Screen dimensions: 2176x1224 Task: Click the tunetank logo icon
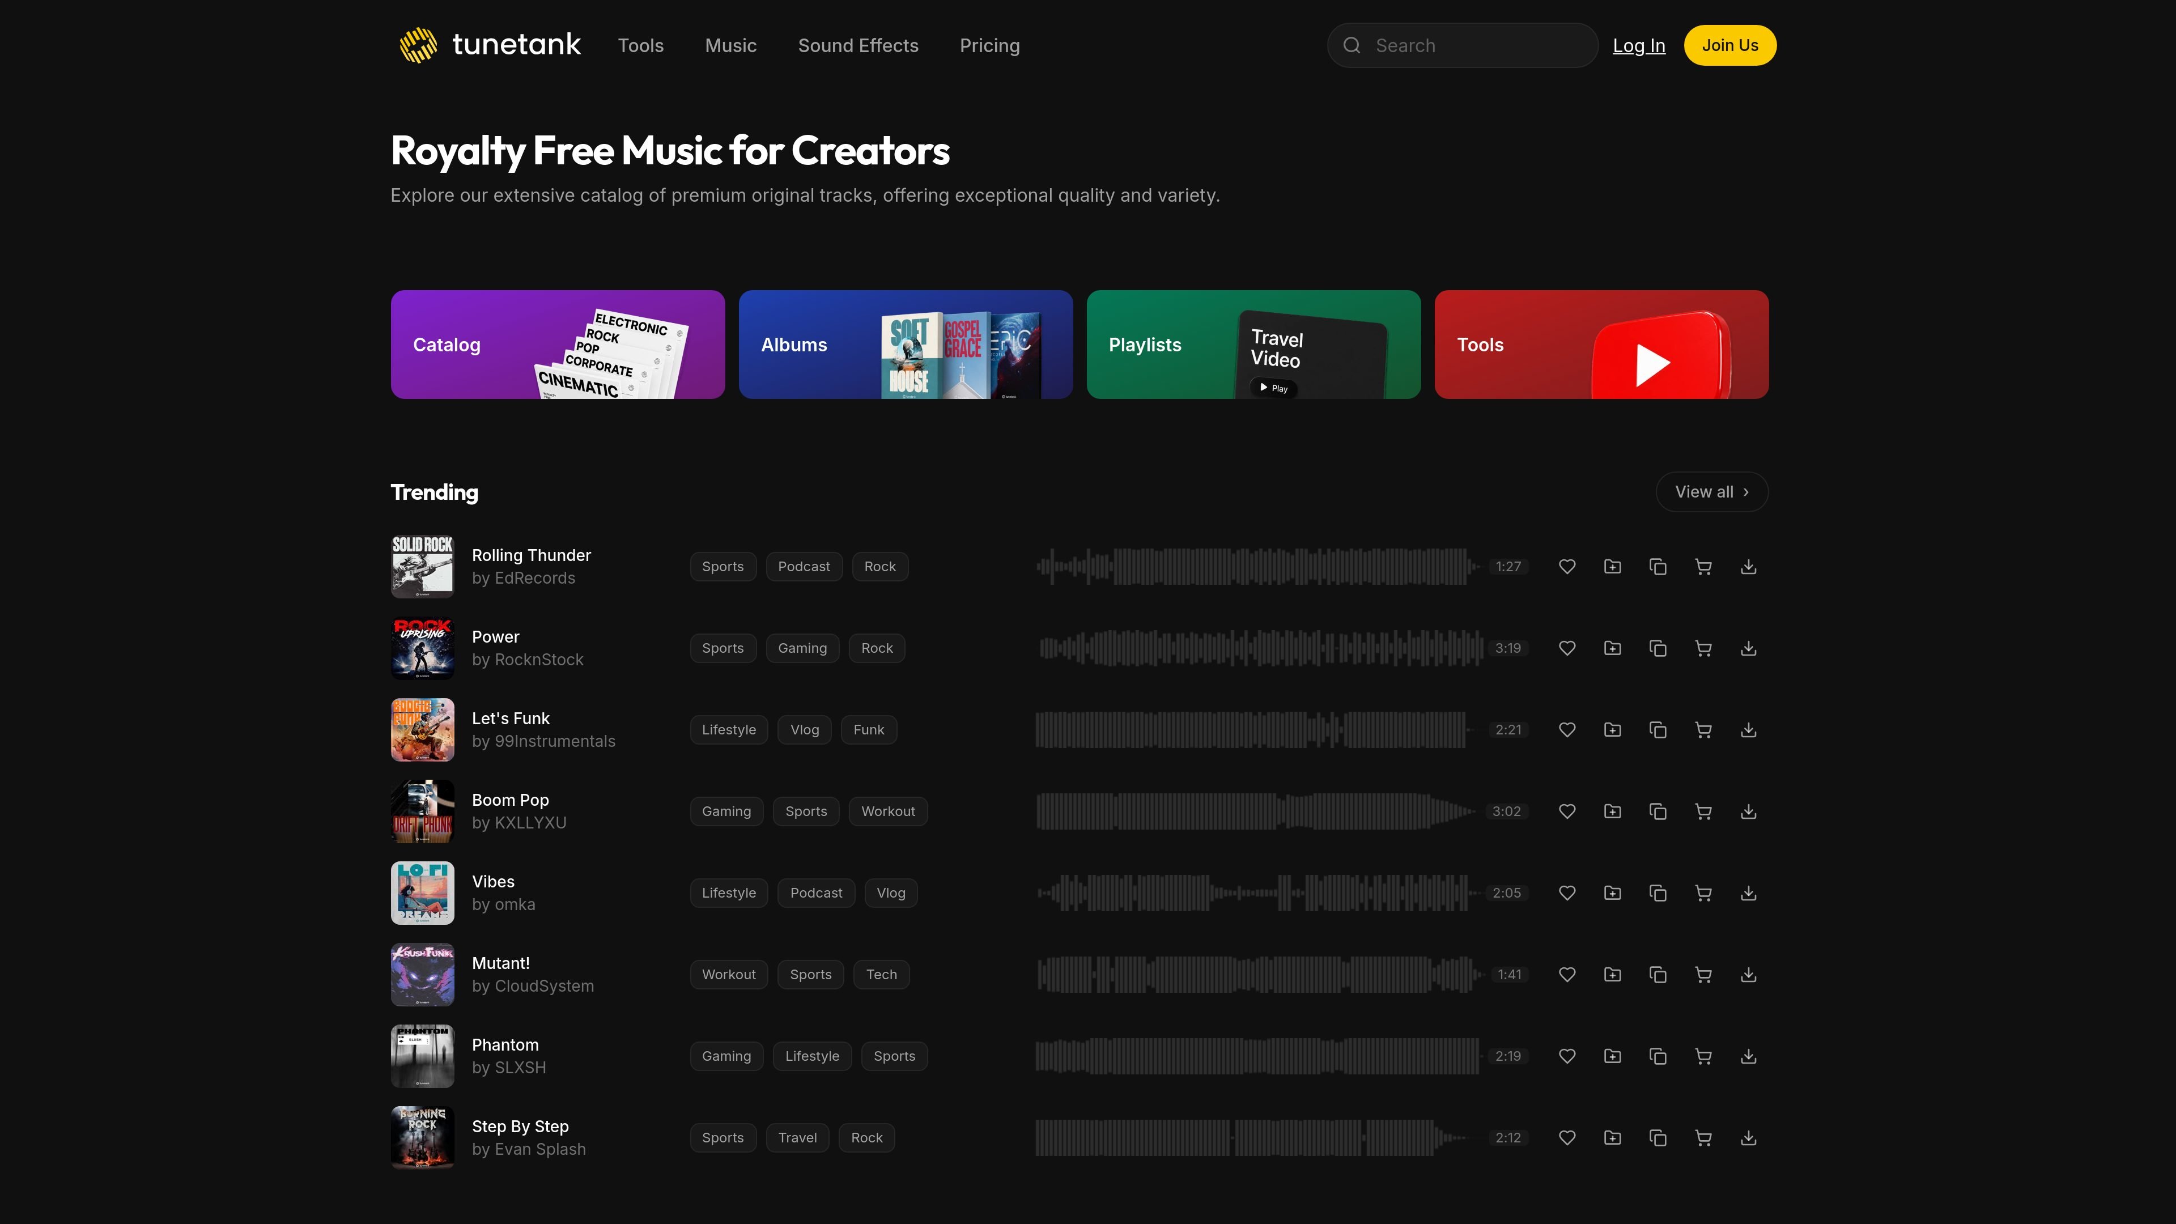(x=418, y=45)
